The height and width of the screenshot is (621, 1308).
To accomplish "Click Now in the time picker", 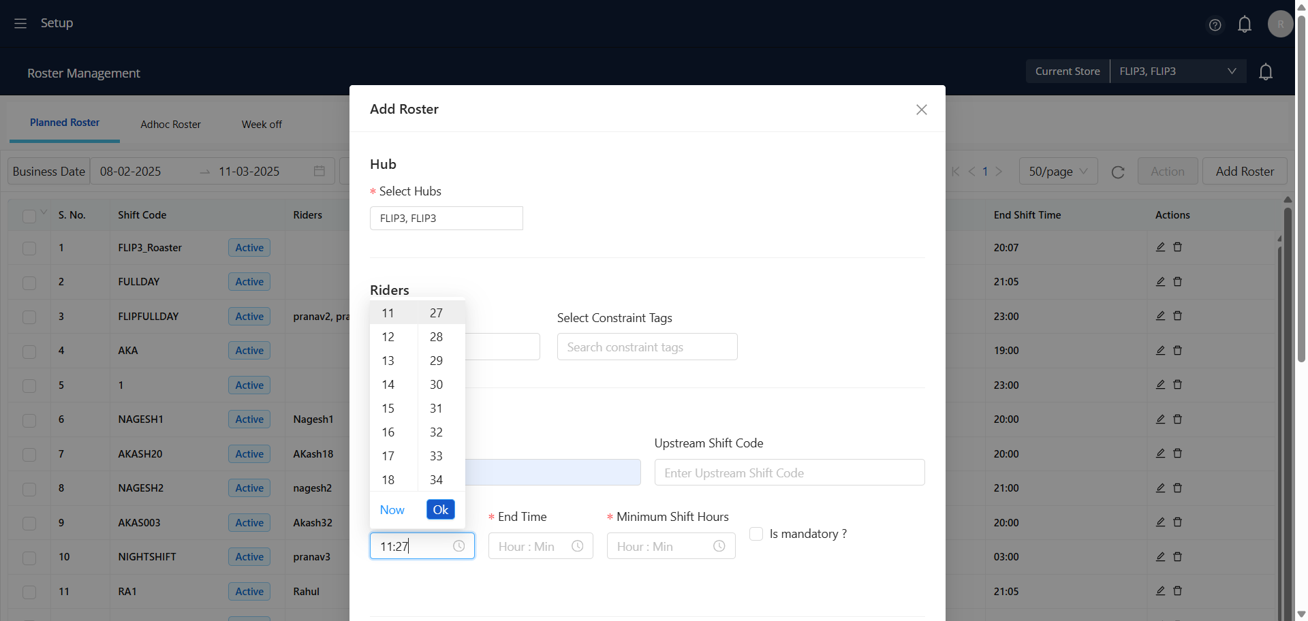I will coord(392,510).
